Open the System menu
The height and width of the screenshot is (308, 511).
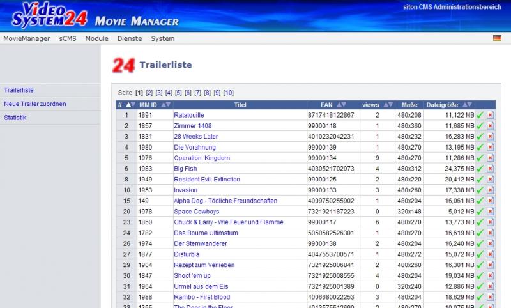coord(163,38)
